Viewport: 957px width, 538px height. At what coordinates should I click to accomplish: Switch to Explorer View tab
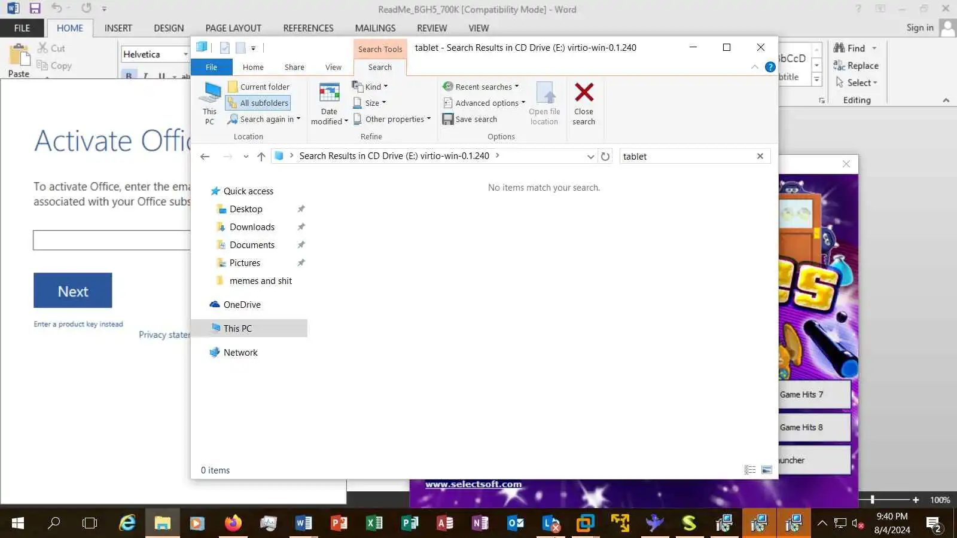point(333,67)
